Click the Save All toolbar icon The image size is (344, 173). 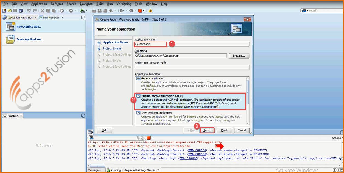pos(21,11)
